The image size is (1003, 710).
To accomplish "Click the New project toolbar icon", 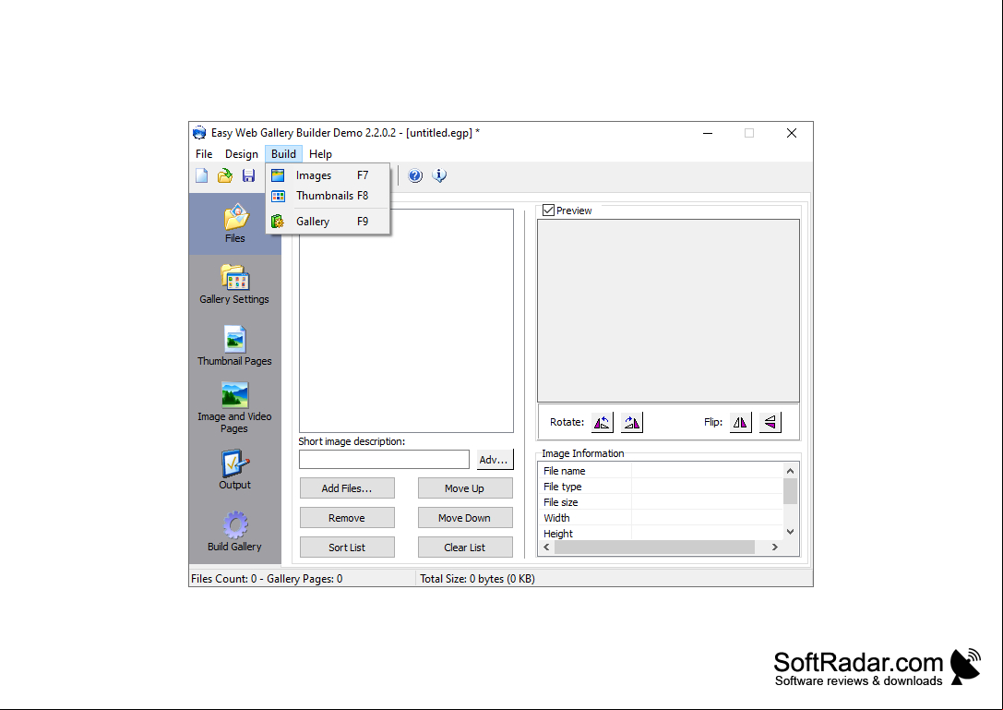I will pos(201,175).
